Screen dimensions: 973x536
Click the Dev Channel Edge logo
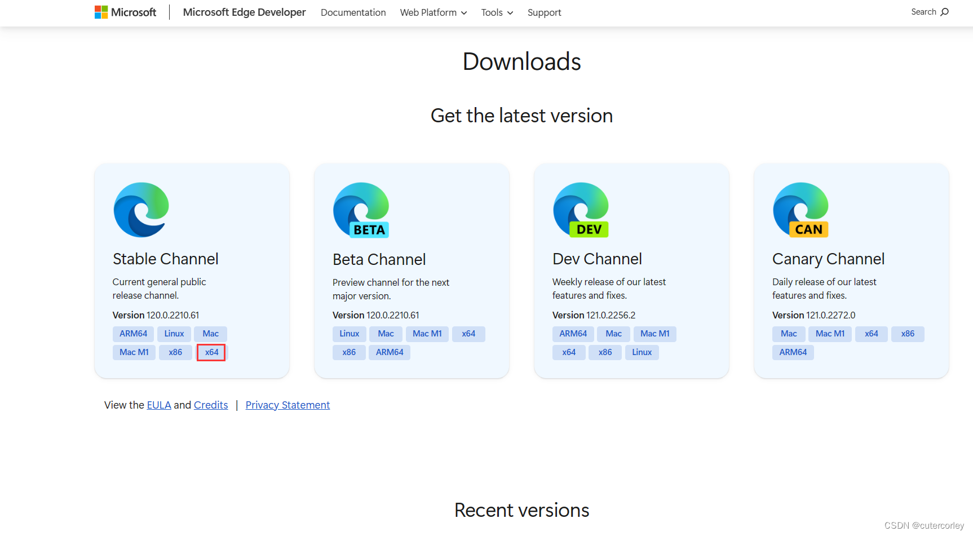coord(581,210)
